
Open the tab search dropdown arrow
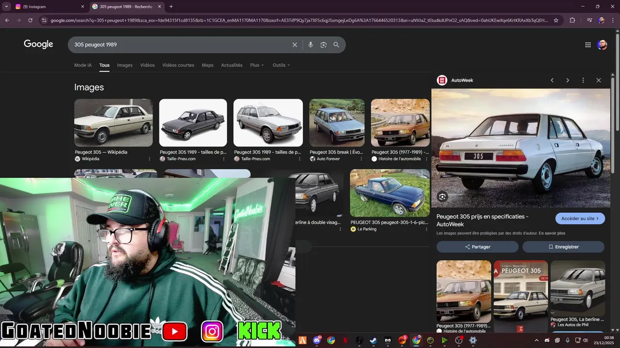pyautogui.click(x=6, y=6)
